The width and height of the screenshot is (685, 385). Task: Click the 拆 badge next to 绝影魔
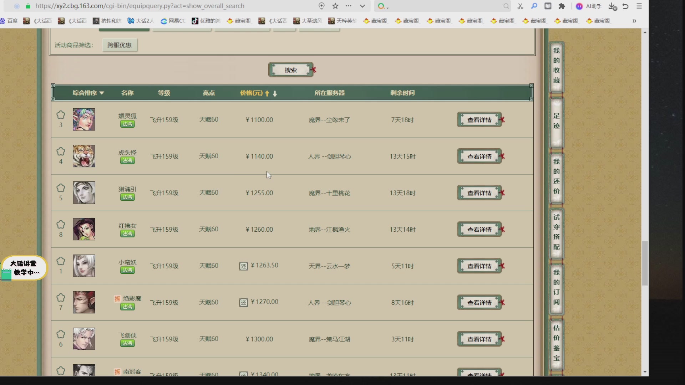point(117,299)
